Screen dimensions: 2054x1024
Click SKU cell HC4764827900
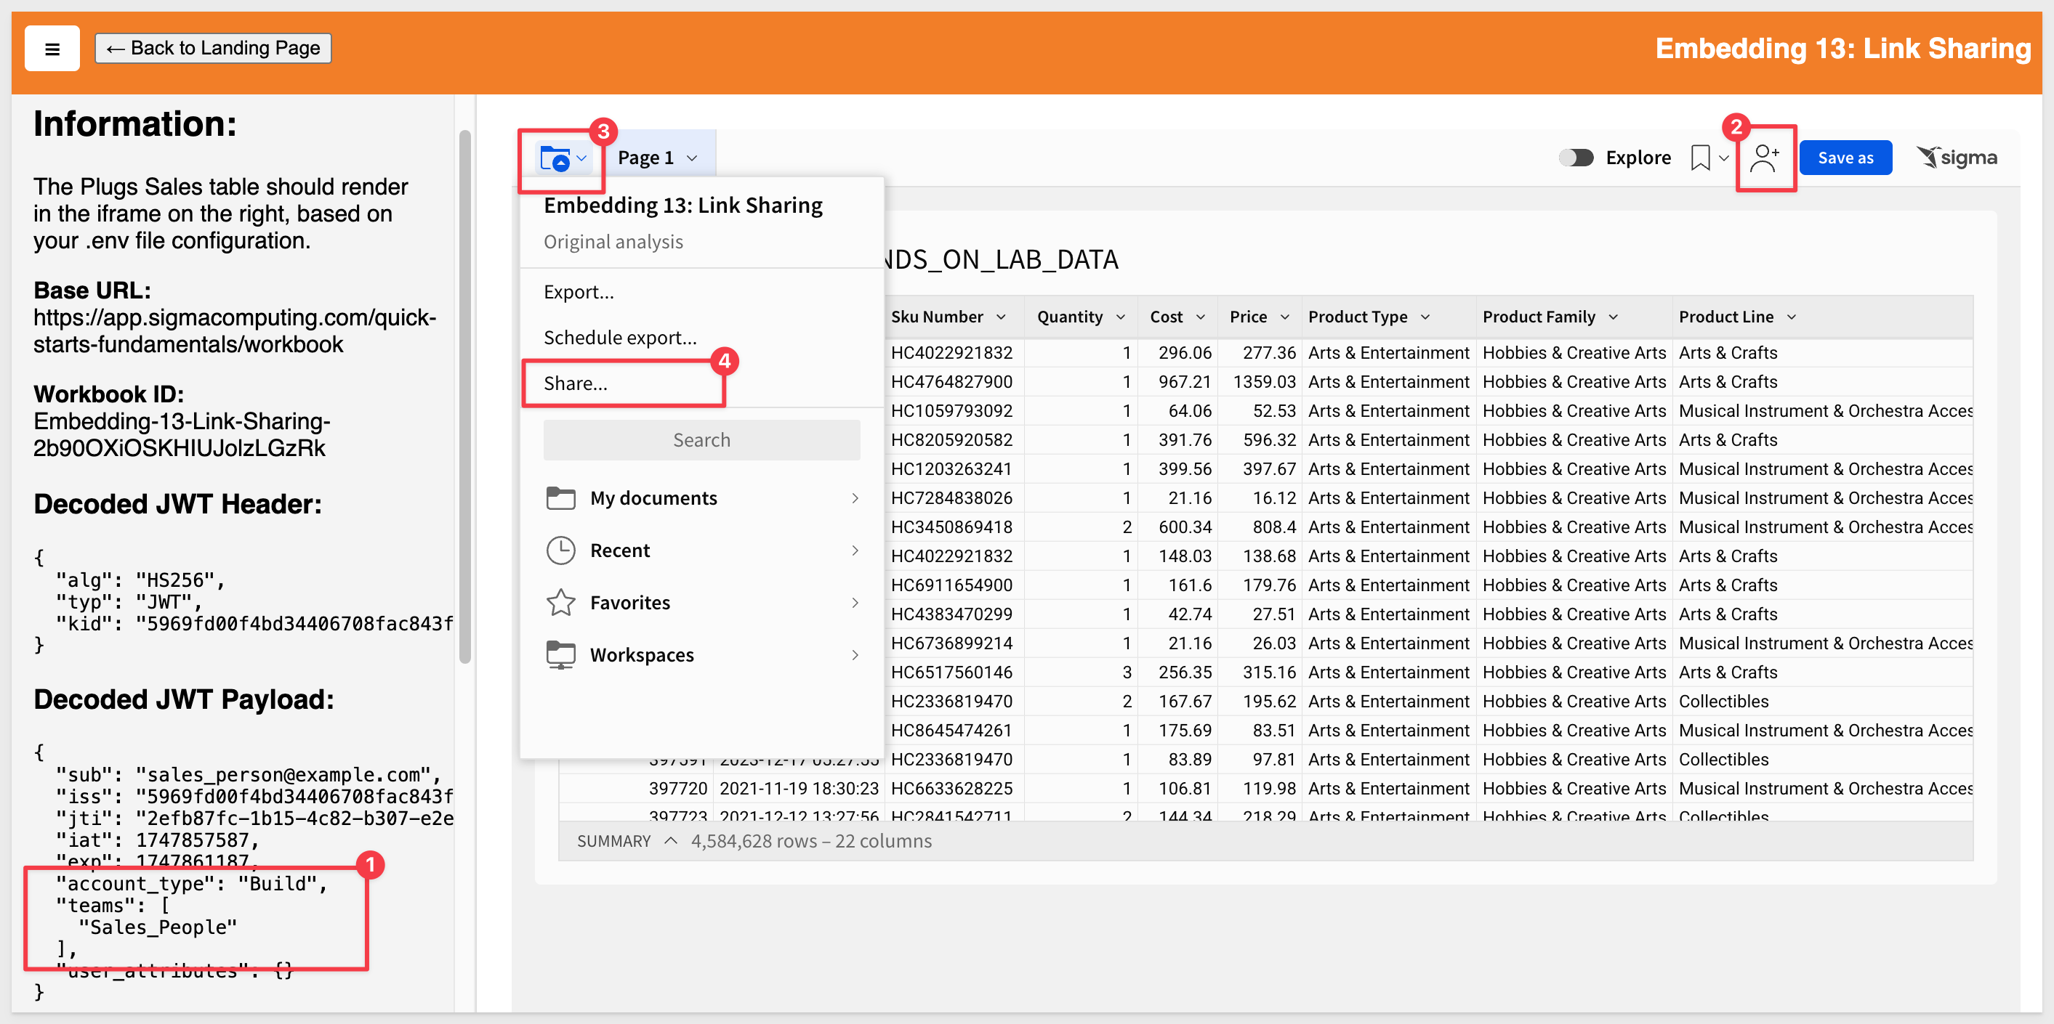coord(954,382)
